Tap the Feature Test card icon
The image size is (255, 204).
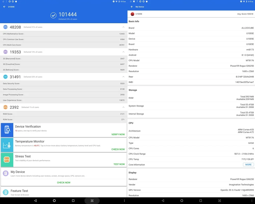[6, 192]
